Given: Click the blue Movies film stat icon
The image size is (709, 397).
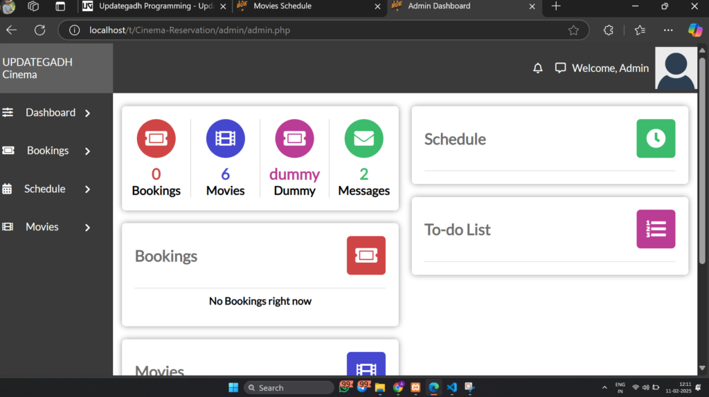Looking at the screenshot, I should (225, 138).
